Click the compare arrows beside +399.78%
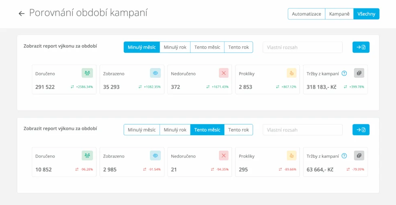 click(345, 87)
